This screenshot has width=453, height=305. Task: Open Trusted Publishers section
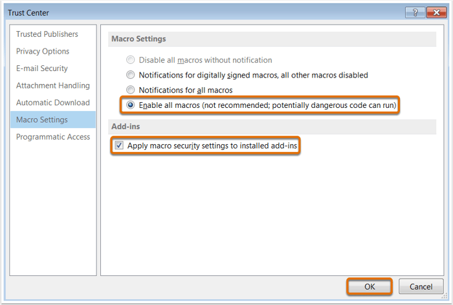tap(47, 34)
